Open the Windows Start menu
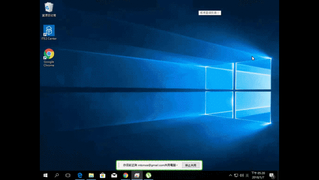Viewport: 319px width, 180px height. pyautogui.click(x=46, y=175)
